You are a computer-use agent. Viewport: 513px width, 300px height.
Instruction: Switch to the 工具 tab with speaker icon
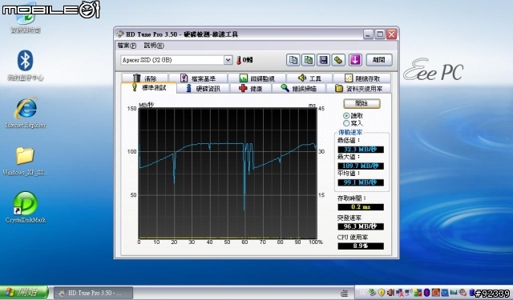309,78
